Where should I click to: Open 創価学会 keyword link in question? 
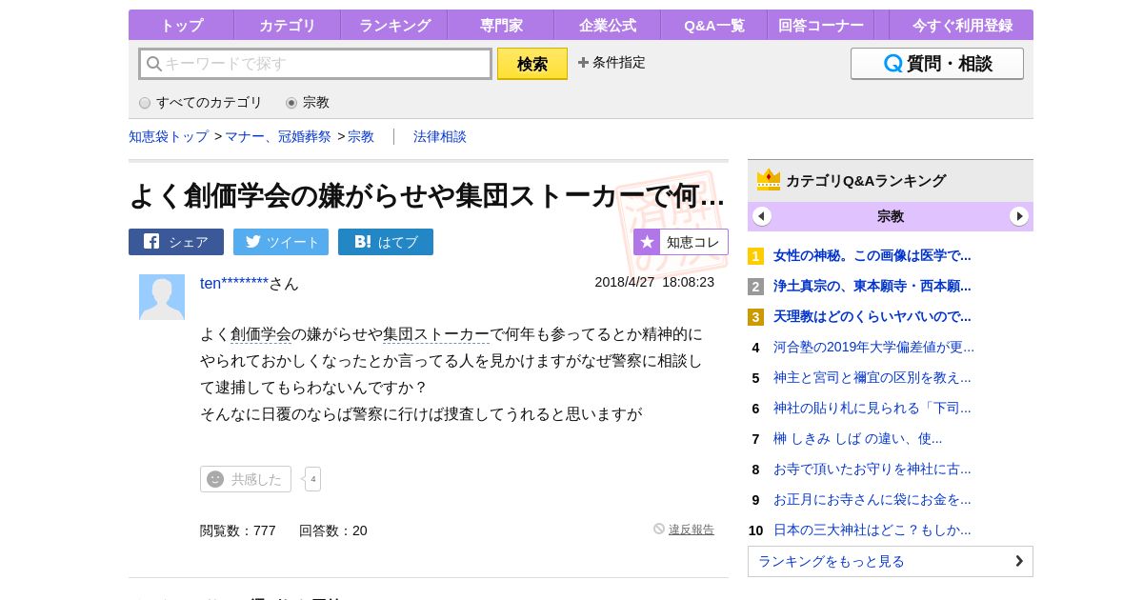tap(261, 334)
